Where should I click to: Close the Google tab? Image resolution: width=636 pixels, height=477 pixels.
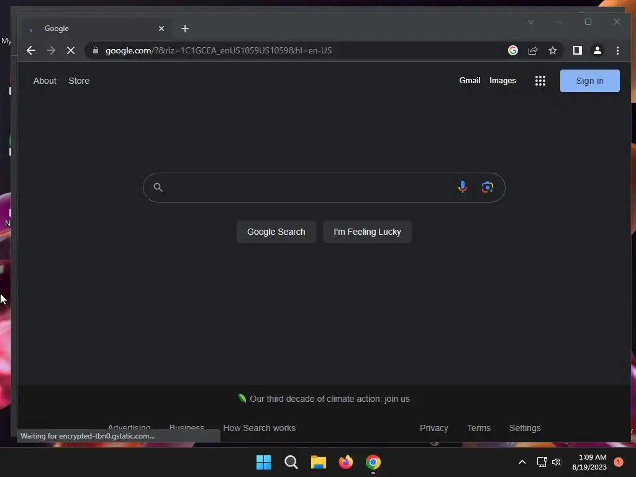coord(161,29)
